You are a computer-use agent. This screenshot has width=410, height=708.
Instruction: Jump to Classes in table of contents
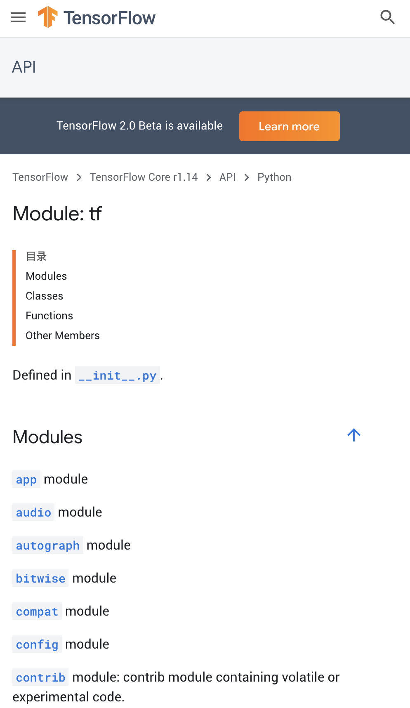coord(44,296)
